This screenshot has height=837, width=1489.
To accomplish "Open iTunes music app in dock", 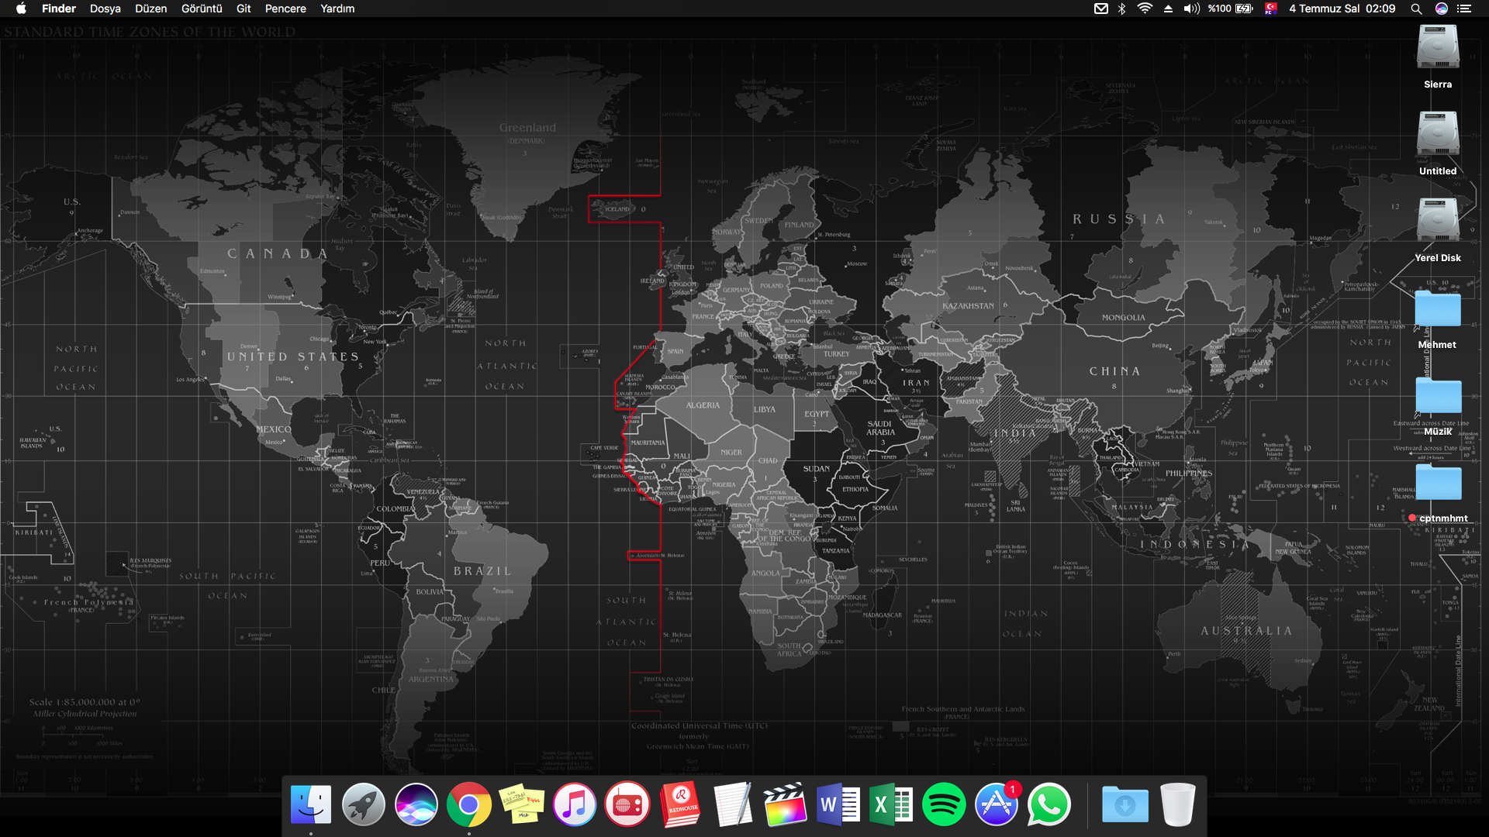I will tap(574, 804).
